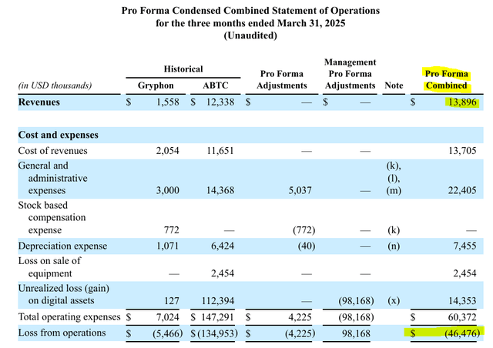Screen dimensions: 493x348
Task: Click the 'Historical' column group header
Action: click(x=183, y=69)
